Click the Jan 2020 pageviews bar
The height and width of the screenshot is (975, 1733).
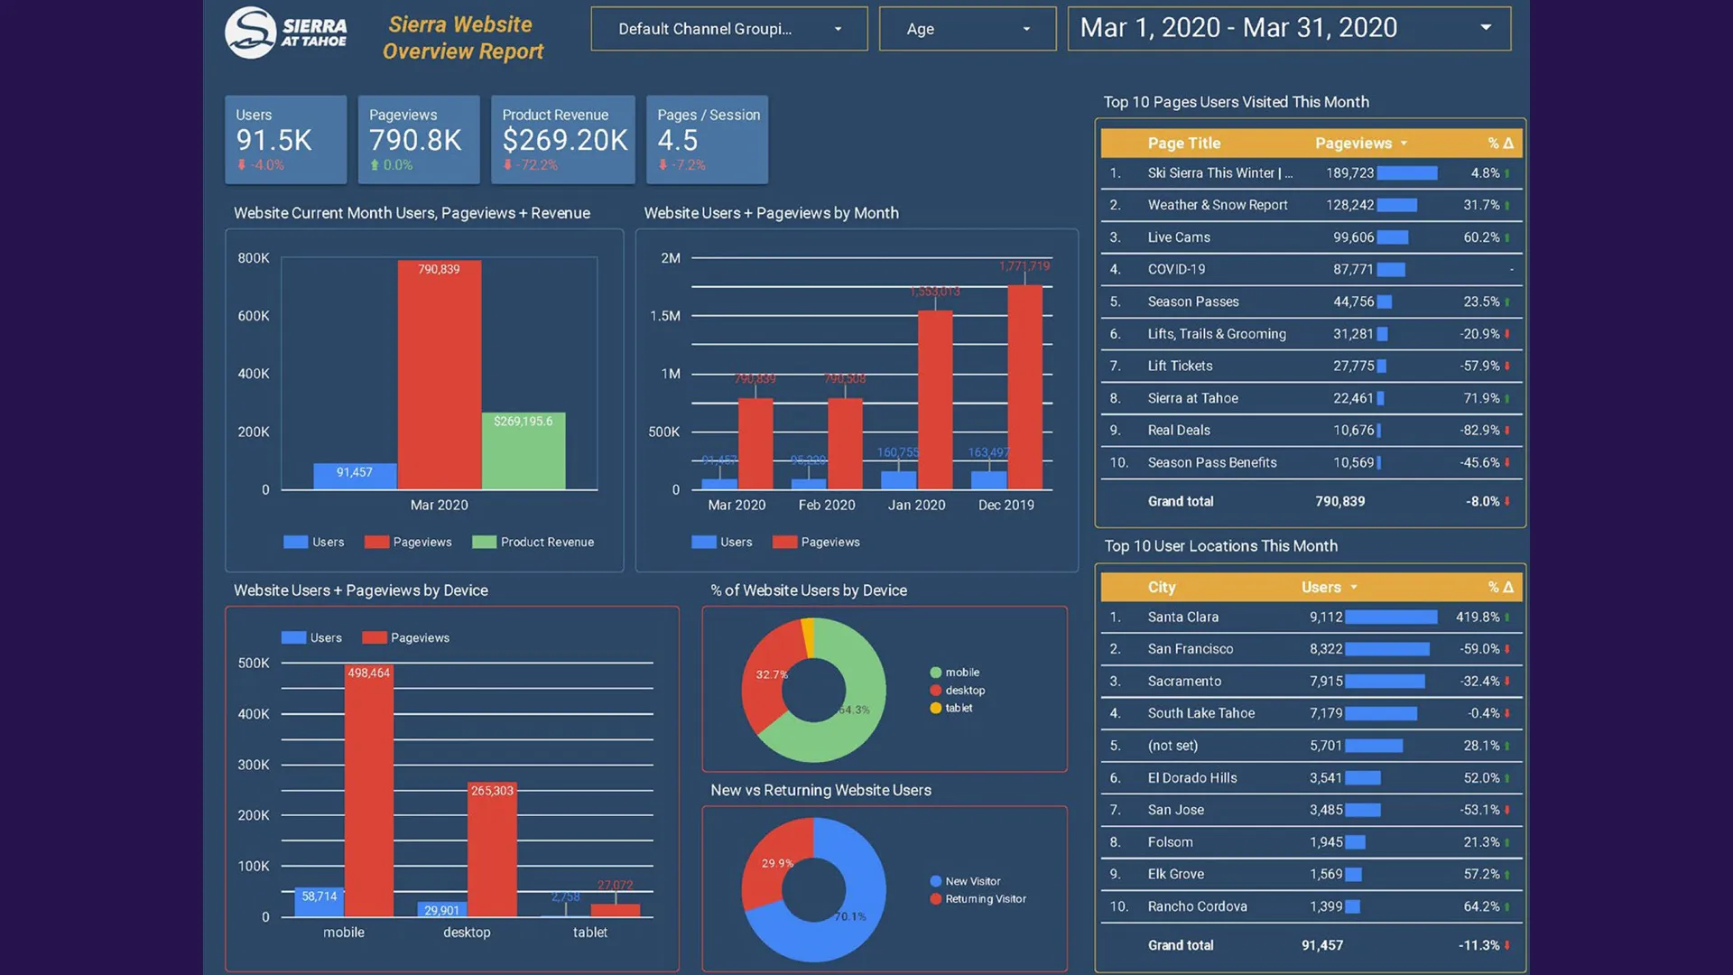[x=935, y=400]
